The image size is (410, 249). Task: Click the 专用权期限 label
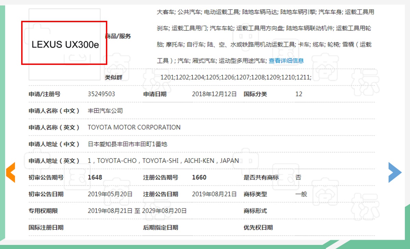tap(43, 211)
